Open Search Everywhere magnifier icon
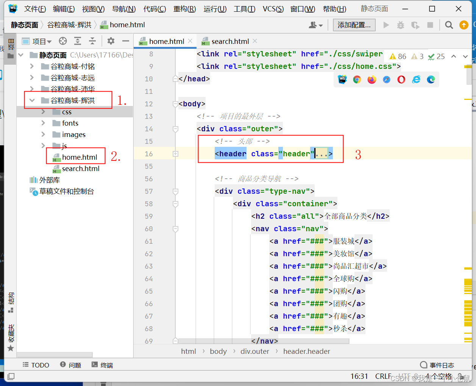 point(449,25)
